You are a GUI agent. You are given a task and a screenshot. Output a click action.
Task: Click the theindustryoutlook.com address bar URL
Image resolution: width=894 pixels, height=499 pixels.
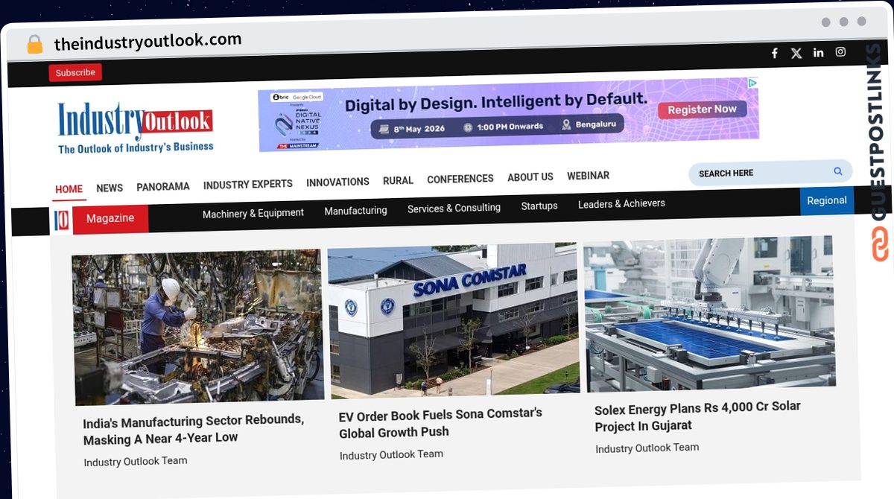tap(148, 42)
